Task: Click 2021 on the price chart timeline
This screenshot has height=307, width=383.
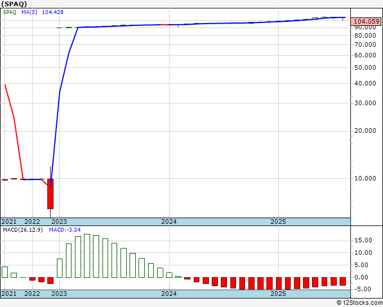Action: click(x=9, y=222)
